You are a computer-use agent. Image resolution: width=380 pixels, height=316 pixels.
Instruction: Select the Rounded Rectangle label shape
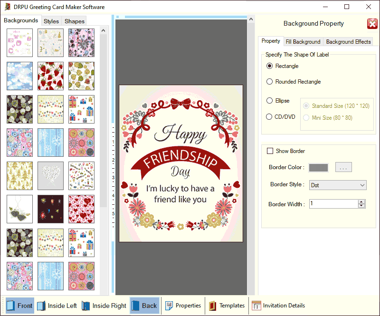269,82
